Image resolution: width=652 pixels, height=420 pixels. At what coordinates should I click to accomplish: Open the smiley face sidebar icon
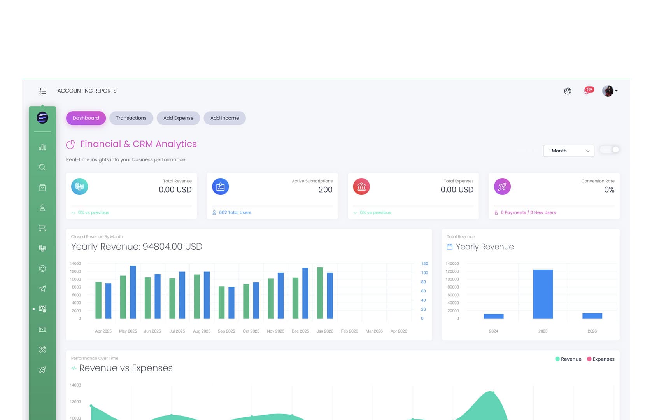pos(42,268)
